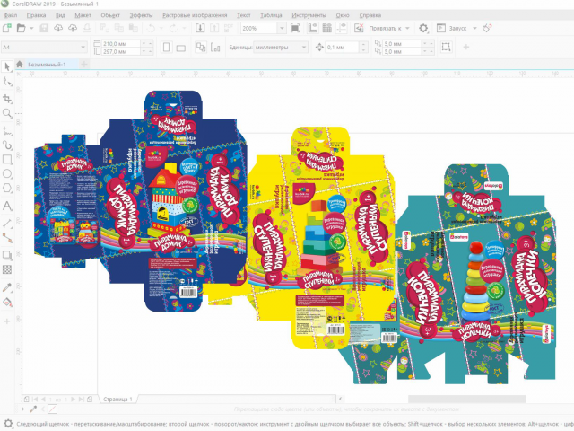Click the all pages layout icon

click(x=201, y=48)
